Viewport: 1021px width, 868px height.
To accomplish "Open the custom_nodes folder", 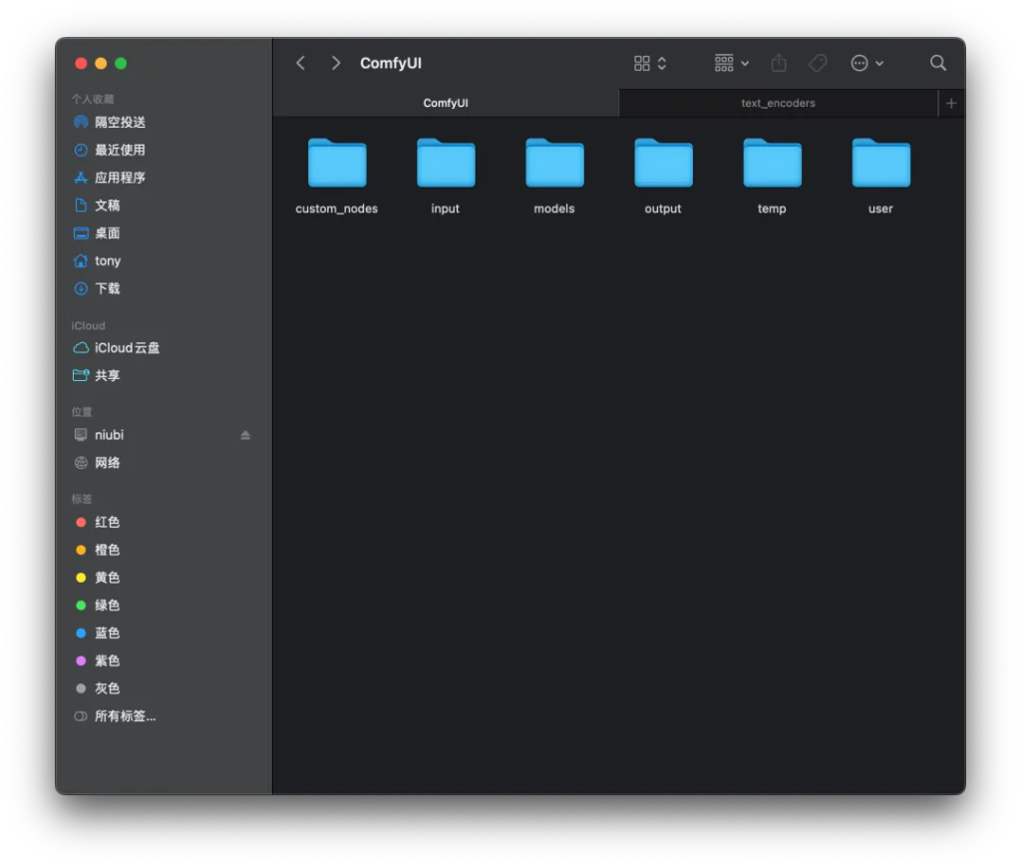I will coord(337,164).
